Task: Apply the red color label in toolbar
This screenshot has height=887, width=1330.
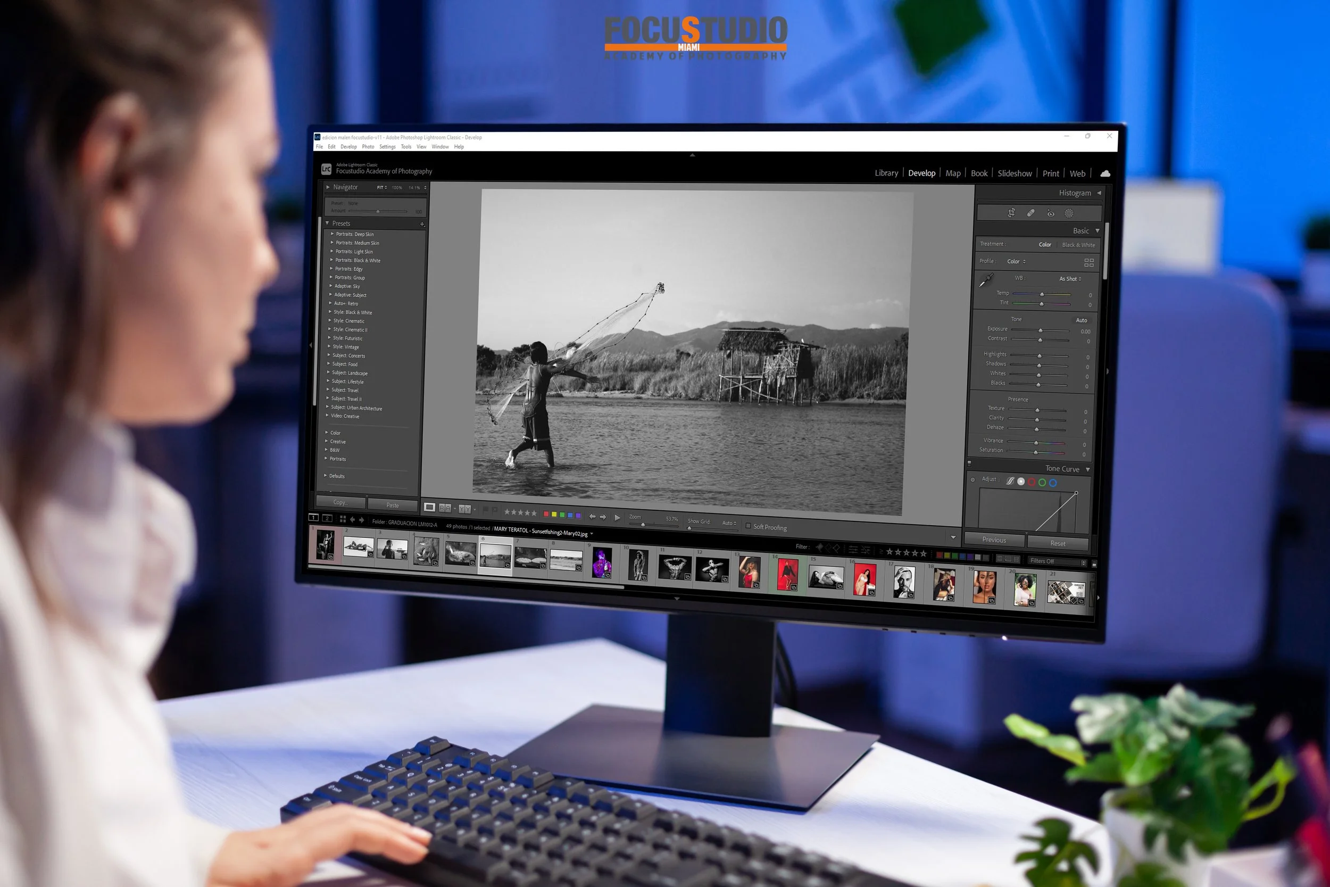Action: pyautogui.click(x=546, y=514)
